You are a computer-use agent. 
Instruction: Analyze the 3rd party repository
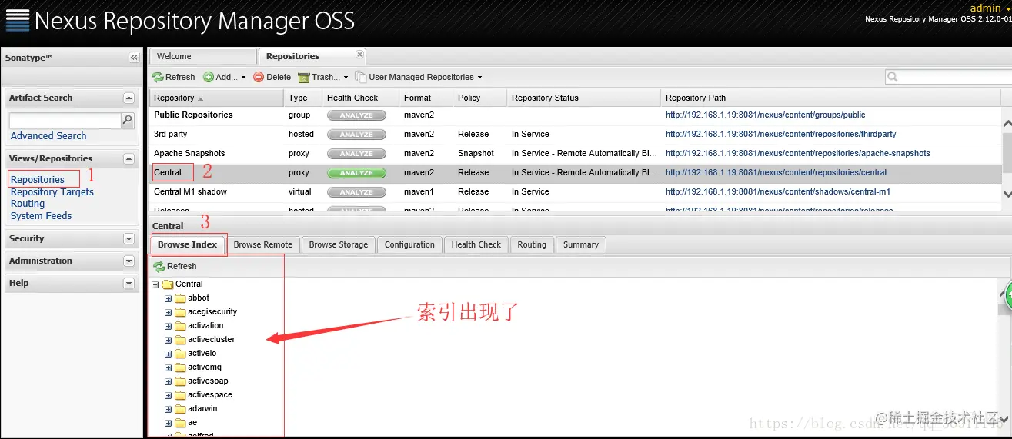pyautogui.click(x=356, y=135)
